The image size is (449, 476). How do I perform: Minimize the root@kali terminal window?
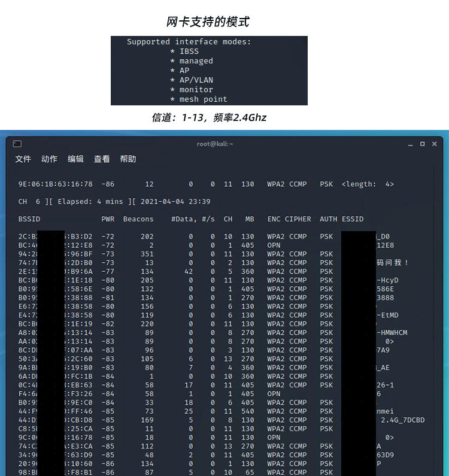tap(411, 144)
